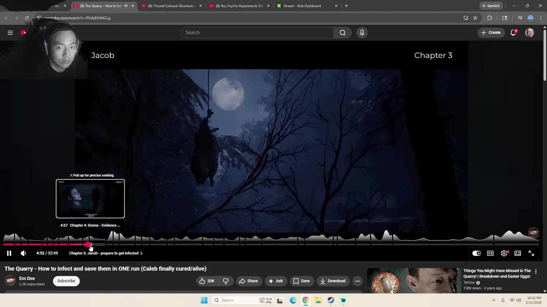This screenshot has height=307, width=547.
Task: Open the YouTube guide hamburger menu
Action: click(10, 32)
